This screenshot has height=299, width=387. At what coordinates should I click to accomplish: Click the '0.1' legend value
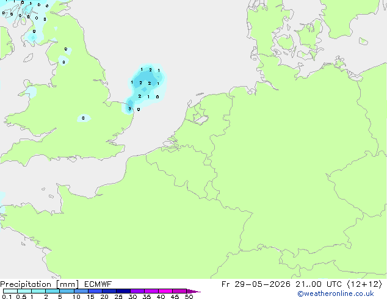[7, 297]
